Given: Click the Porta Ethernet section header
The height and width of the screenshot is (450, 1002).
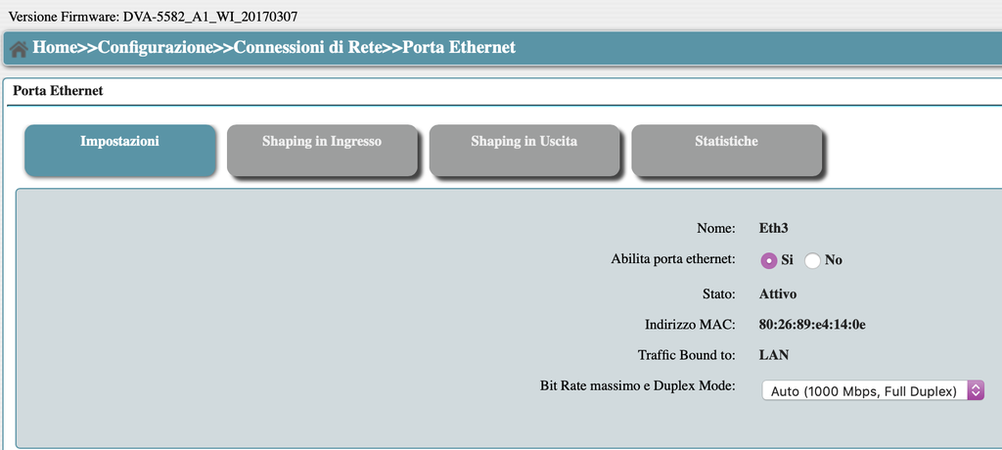Looking at the screenshot, I should (x=58, y=91).
